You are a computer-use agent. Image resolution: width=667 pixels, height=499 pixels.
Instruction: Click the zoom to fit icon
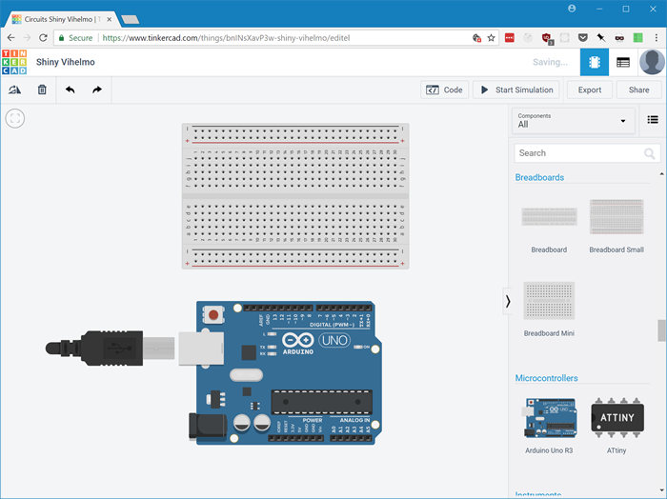coord(15,118)
